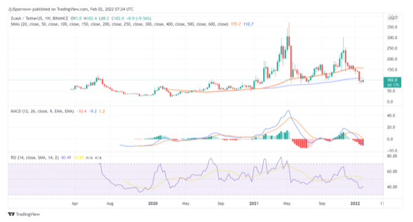The width and height of the screenshot is (413, 222).
Task: Click the 2020 time axis label
Action: pos(153,203)
